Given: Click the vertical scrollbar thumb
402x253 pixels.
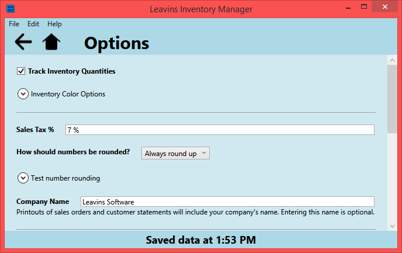Looking at the screenshot, I should click(x=392, y=99).
